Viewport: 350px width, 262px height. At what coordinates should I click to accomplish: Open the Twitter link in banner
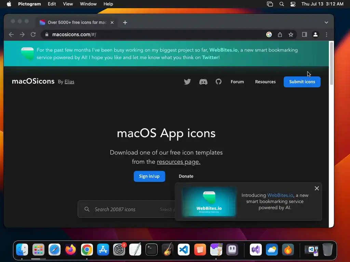tap(210, 57)
